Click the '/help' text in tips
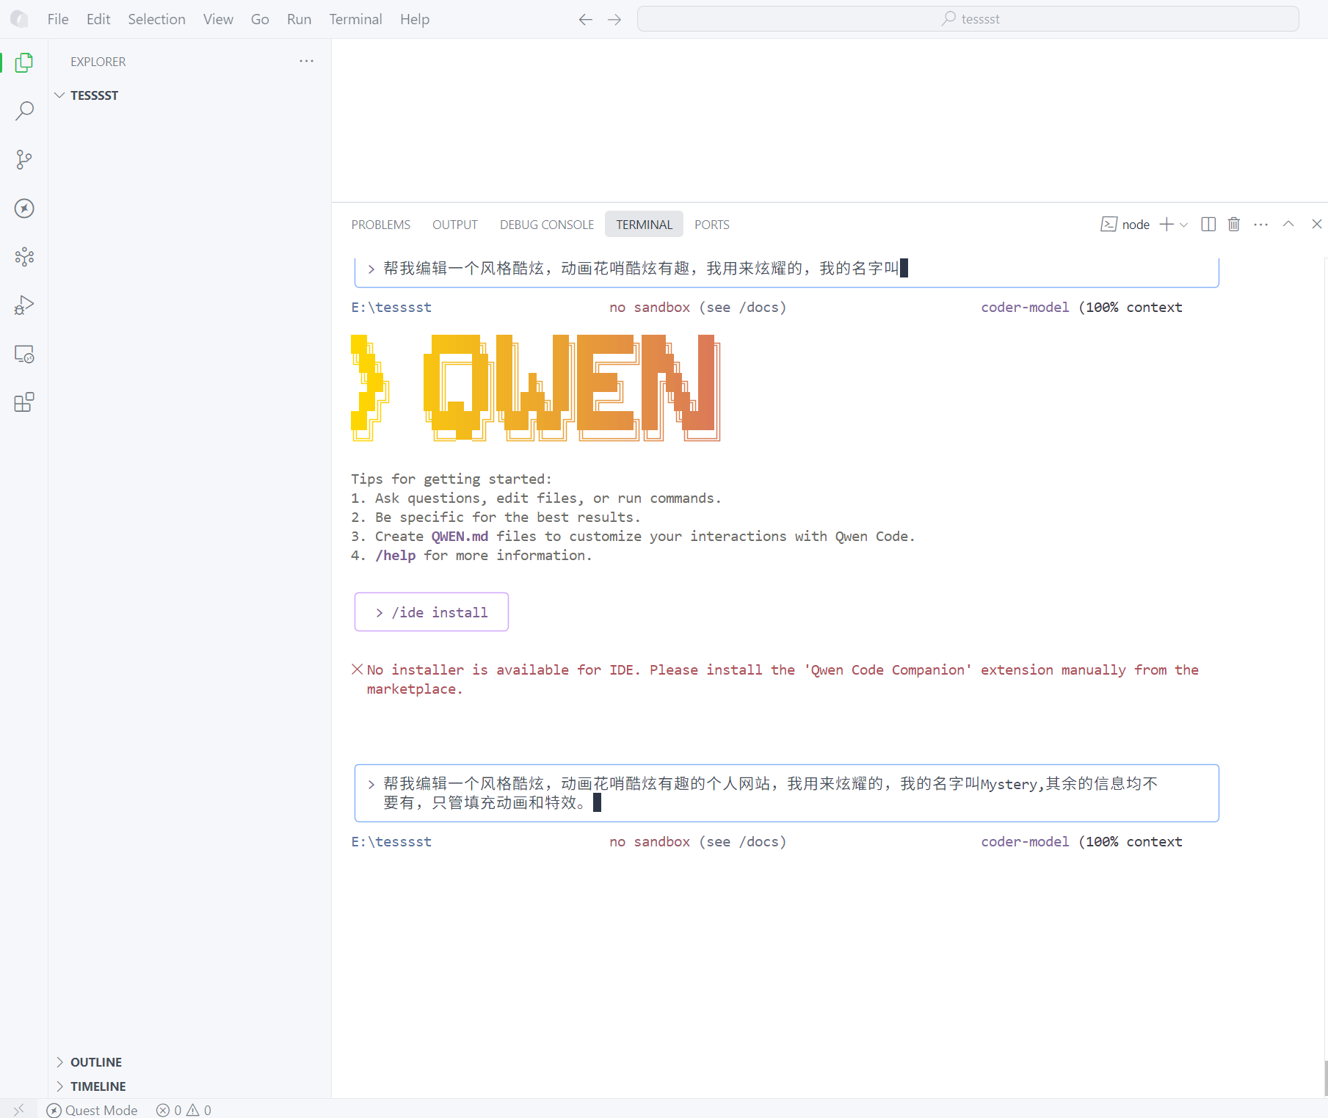 pyautogui.click(x=396, y=556)
